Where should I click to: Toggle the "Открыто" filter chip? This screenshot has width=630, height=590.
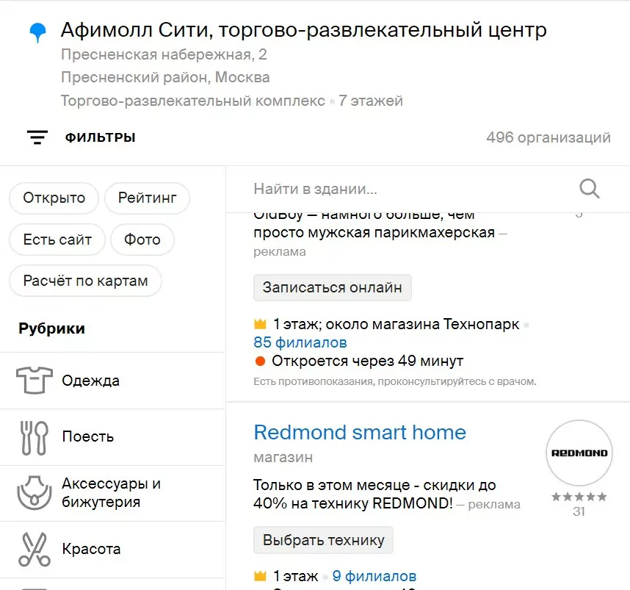pyautogui.click(x=54, y=198)
